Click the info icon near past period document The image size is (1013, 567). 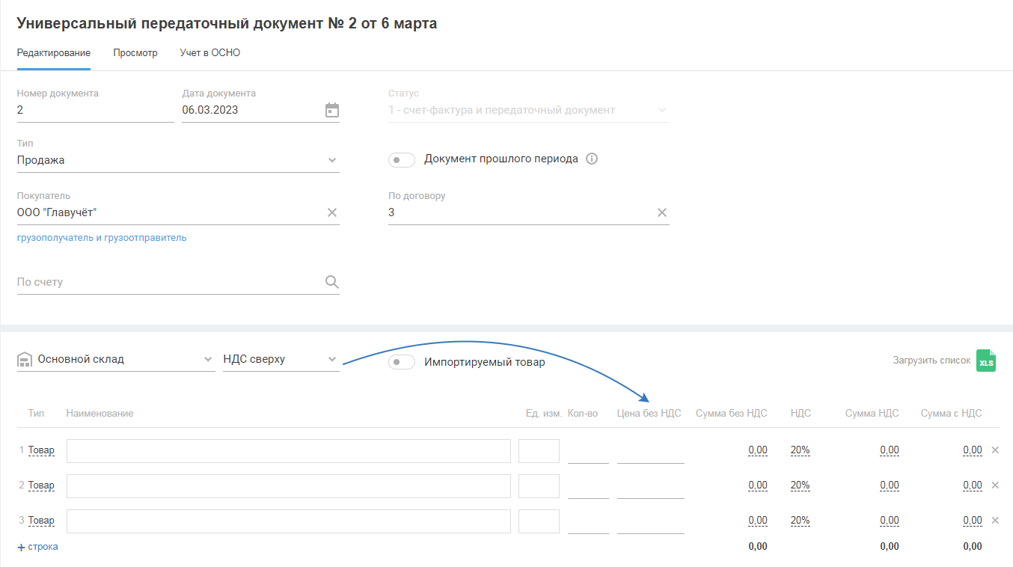(x=592, y=159)
